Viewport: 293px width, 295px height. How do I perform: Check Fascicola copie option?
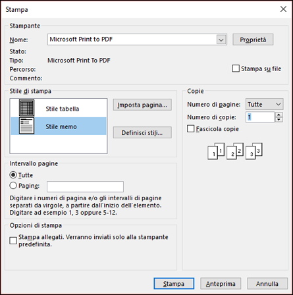point(190,128)
